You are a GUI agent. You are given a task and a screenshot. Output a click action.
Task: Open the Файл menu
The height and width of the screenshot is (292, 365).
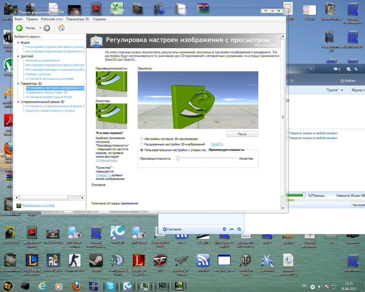pyautogui.click(x=19, y=19)
